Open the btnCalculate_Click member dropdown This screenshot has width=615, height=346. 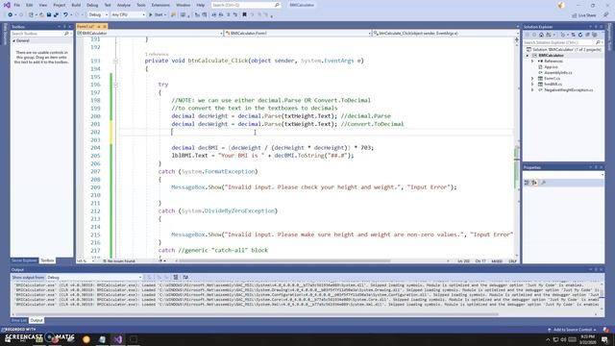coord(445,34)
